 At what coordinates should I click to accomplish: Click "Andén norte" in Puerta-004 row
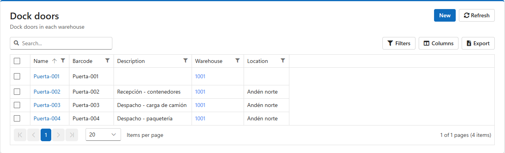[x=262, y=118]
